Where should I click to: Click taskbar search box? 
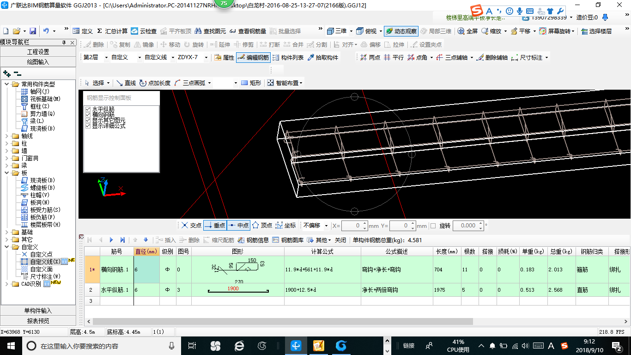[x=101, y=345]
